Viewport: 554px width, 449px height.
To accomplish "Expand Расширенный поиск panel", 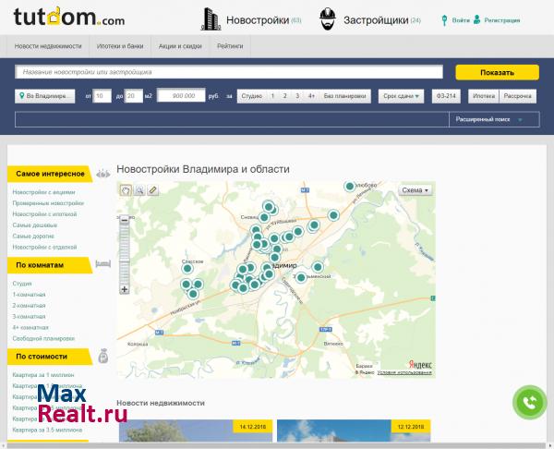I will pos(494,119).
